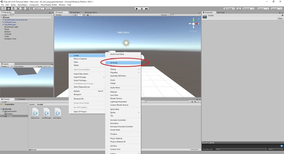Image resolution: width=284 pixels, height=154 pixels.
Task: Select the Hand tool
Action: (4, 9)
